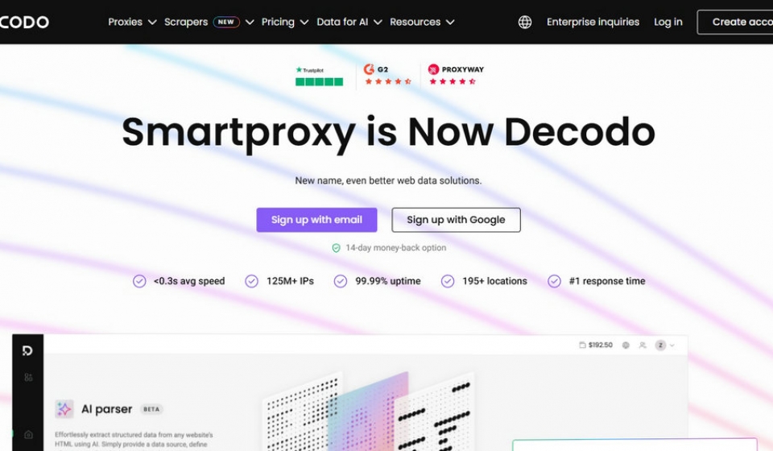This screenshot has height=451, width=773.
Task: Click '<0.3s avg speed' text
Action: (189, 281)
